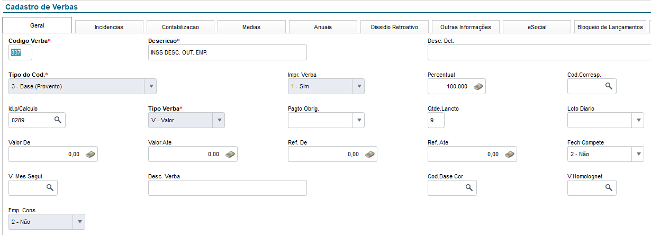651x235 pixels.
Task: Click the Descricao input field
Action: [228, 52]
